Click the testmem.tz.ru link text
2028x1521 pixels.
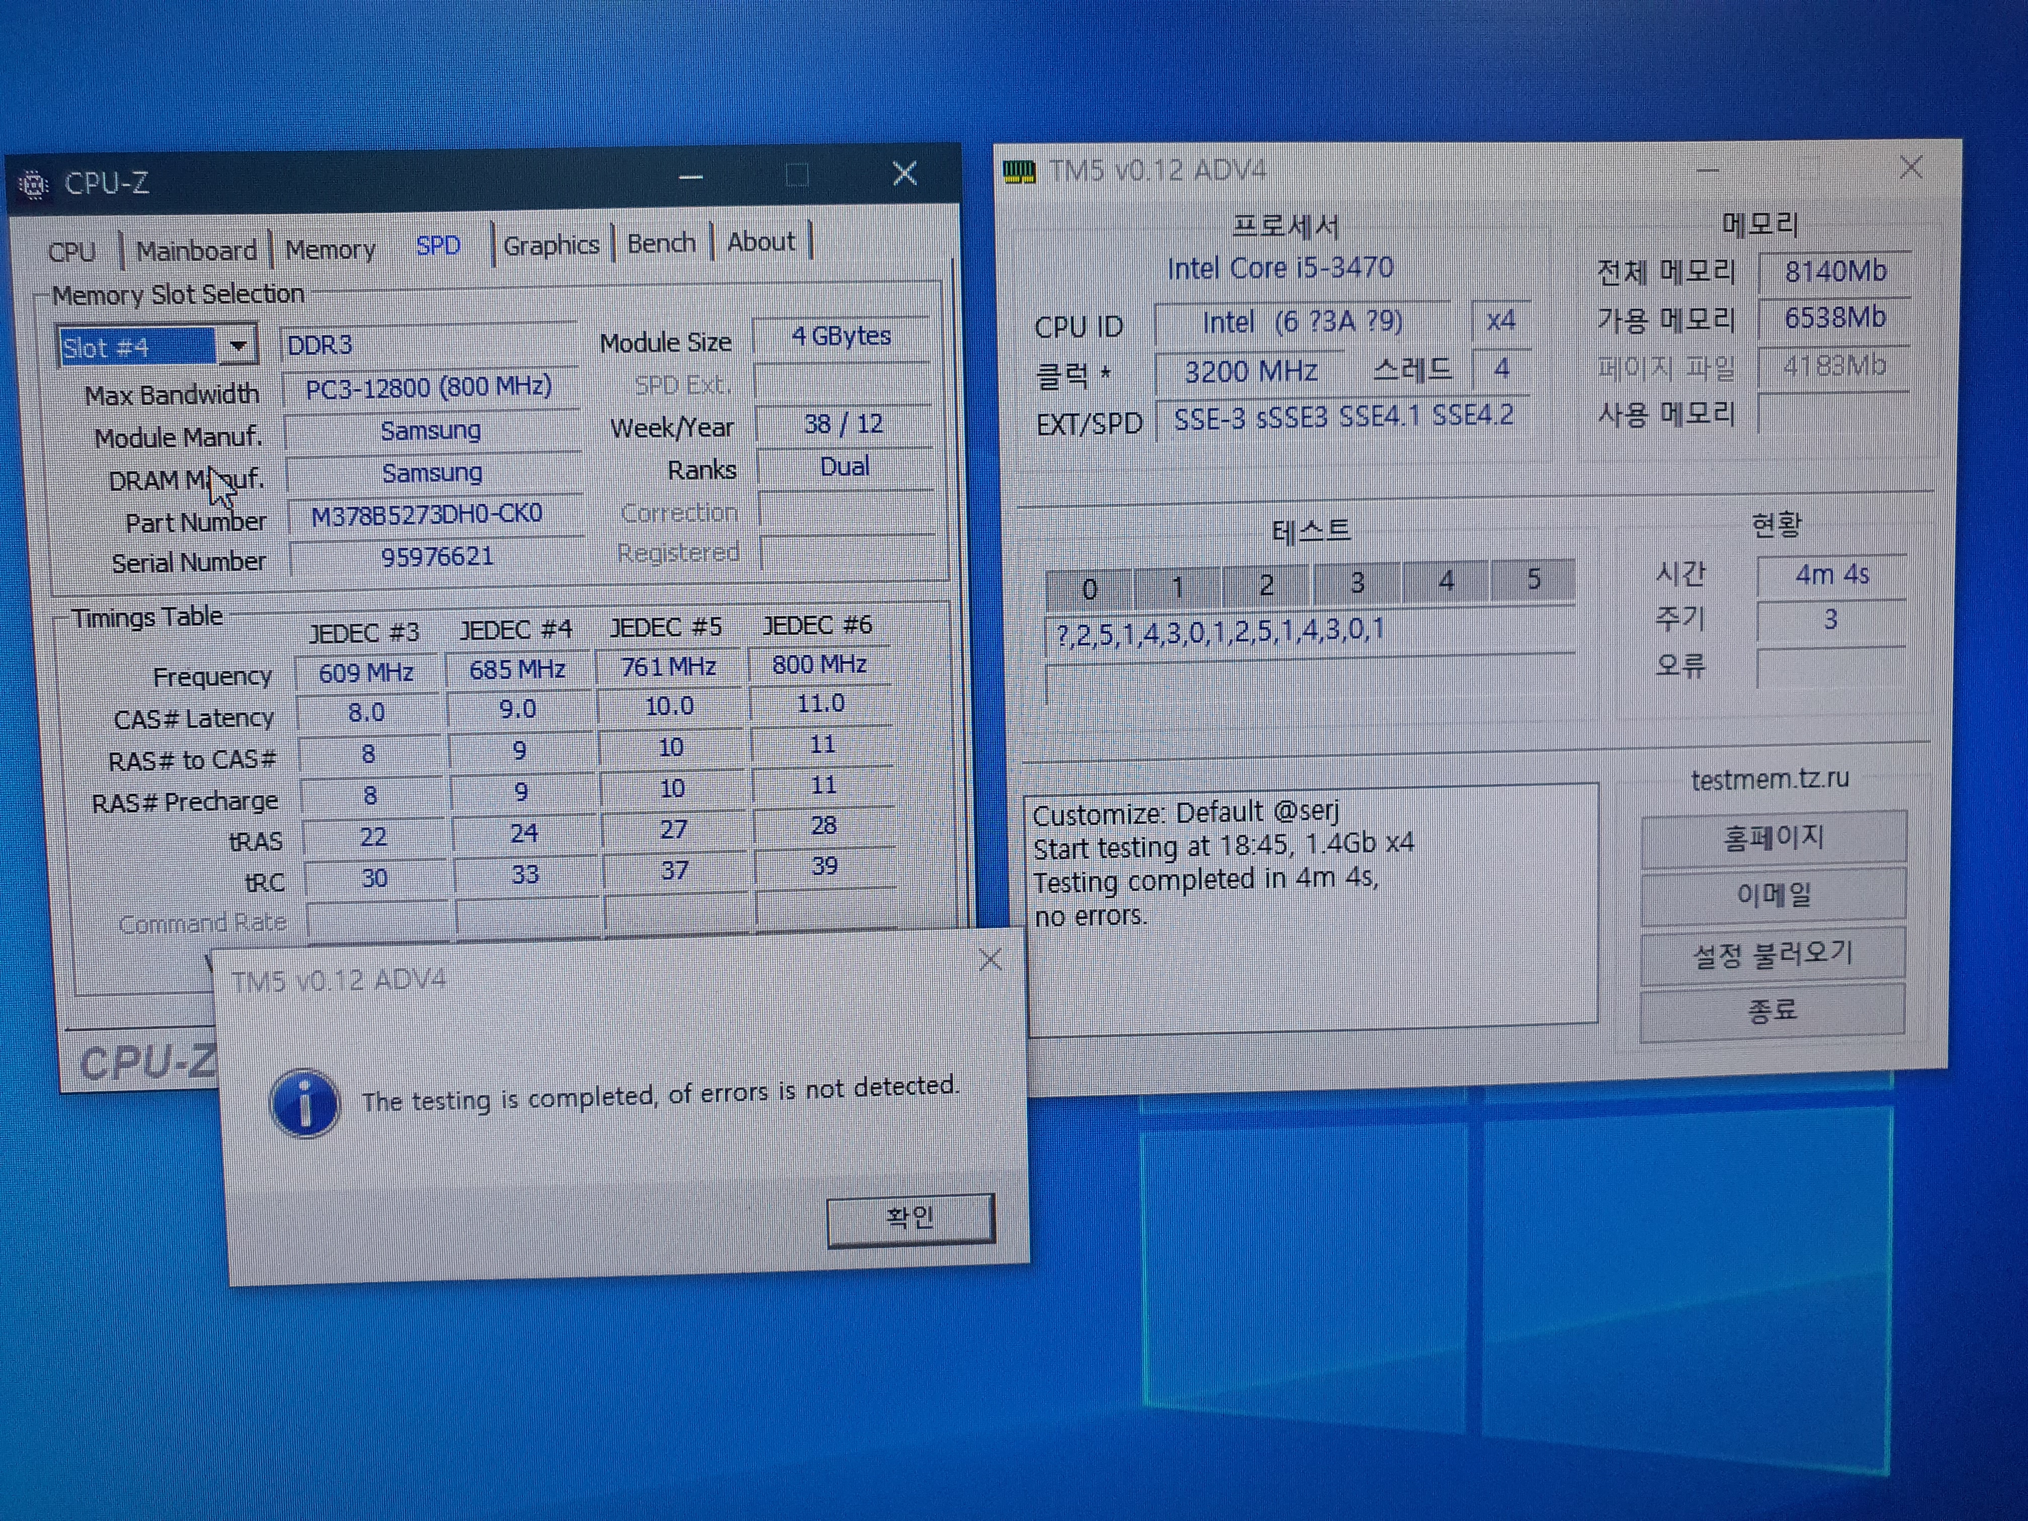point(1770,779)
